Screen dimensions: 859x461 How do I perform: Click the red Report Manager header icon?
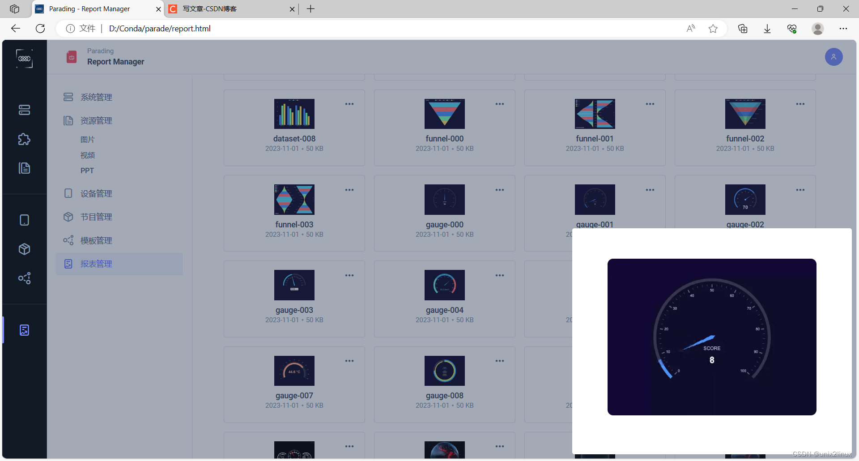pyautogui.click(x=72, y=57)
